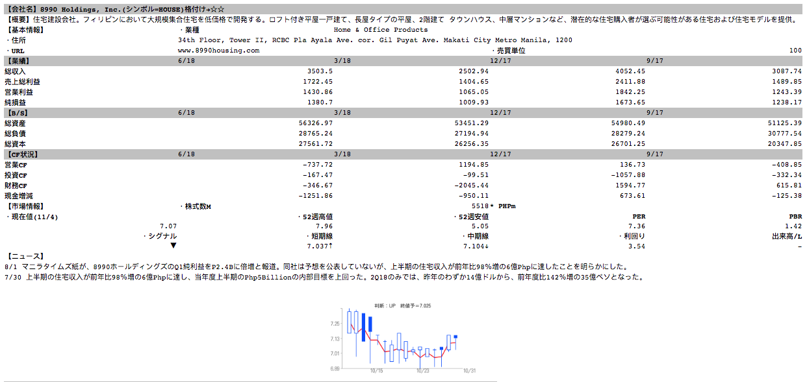Select the 7/30 housing revenue news item
This screenshot has width=807, height=382.
coord(324,277)
